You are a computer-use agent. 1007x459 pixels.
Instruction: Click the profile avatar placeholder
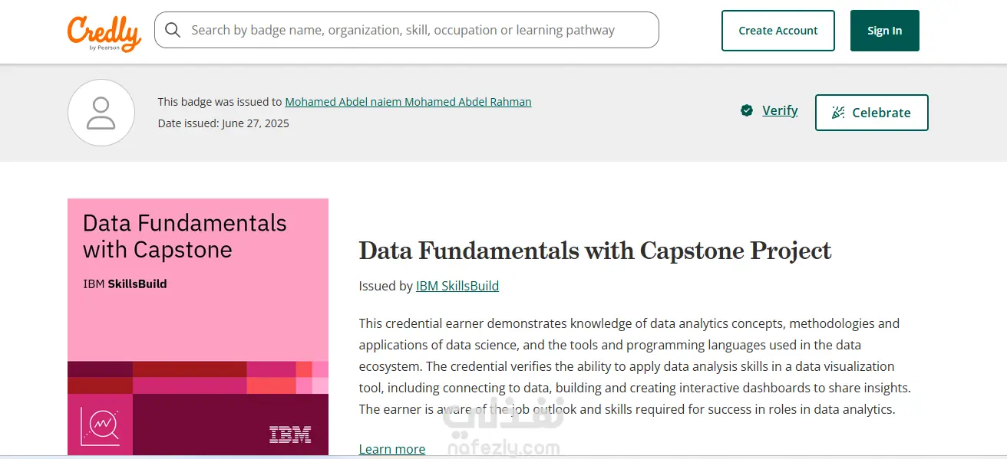[x=101, y=113]
